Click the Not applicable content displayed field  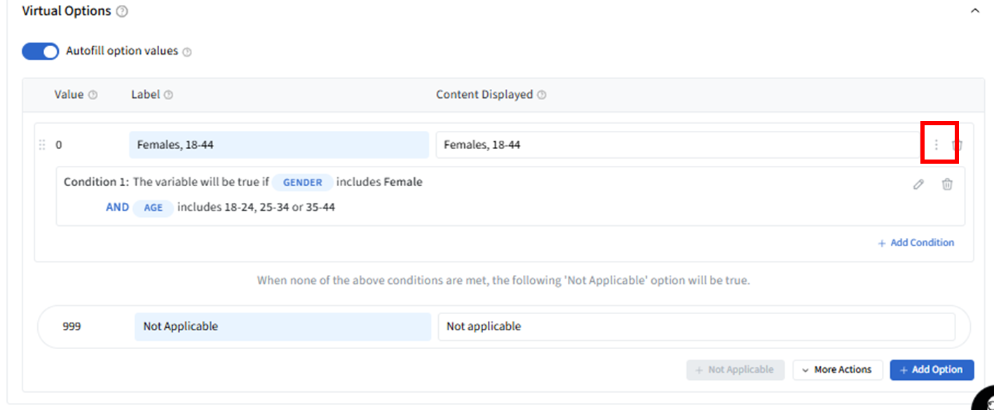coord(696,326)
